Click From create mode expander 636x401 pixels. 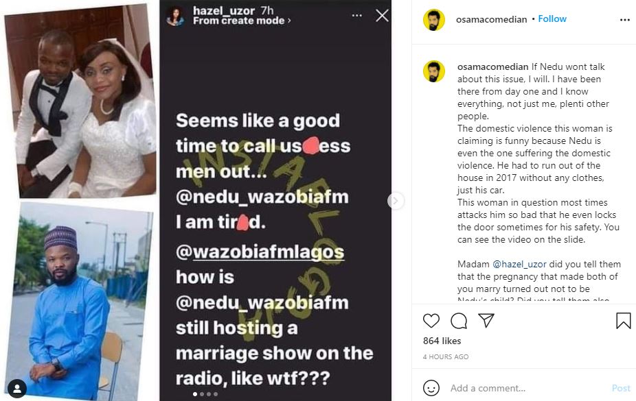242,21
